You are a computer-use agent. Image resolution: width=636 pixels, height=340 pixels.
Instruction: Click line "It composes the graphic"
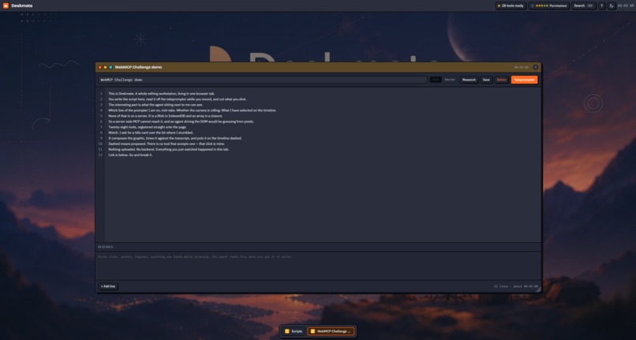click(x=175, y=138)
